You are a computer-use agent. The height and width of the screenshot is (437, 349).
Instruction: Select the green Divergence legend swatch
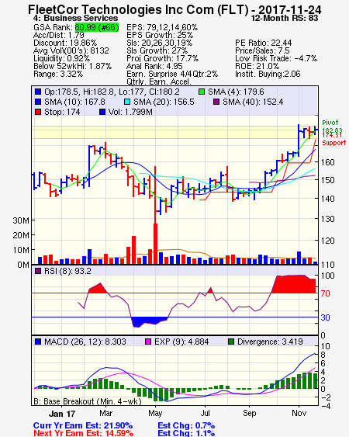click(x=231, y=342)
